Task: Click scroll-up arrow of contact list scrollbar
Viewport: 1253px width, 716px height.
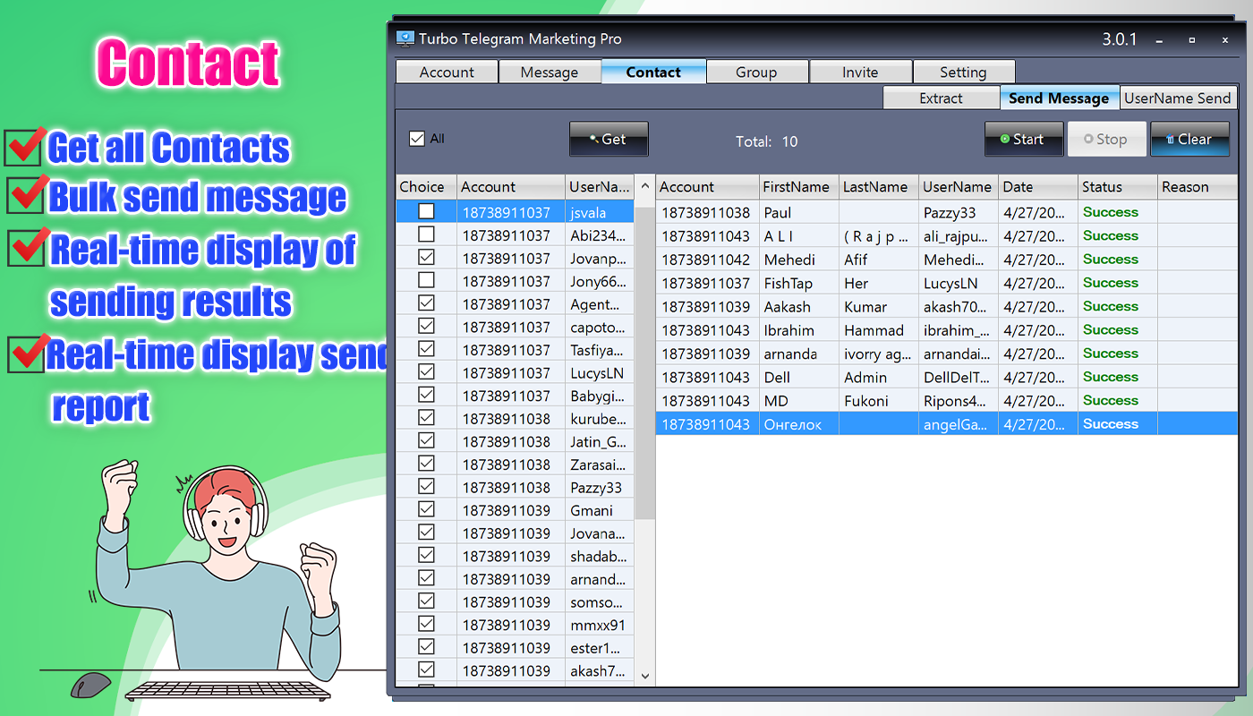Action: (644, 187)
